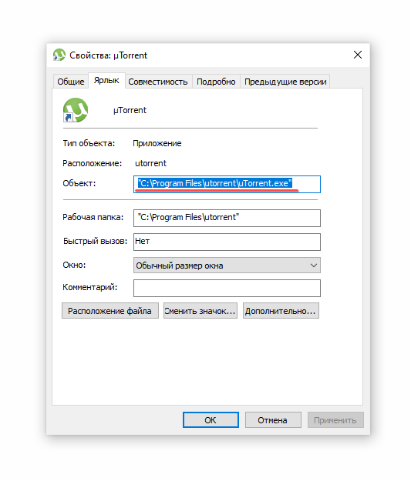Click Сменить значок button
The height and width of the screenshot is (481, 411).
pyautogui.click(x=200, y=311)
